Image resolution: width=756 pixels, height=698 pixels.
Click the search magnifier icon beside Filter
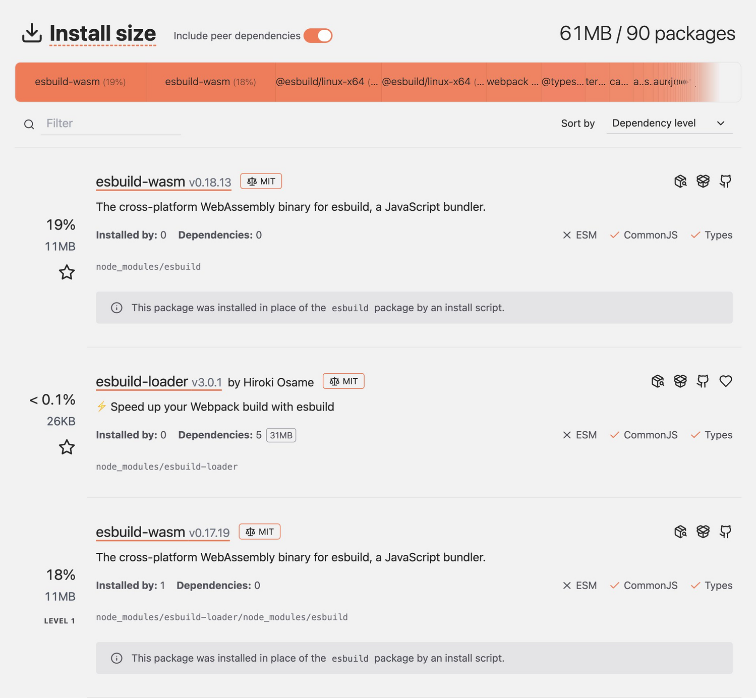(x=29, y=124)
